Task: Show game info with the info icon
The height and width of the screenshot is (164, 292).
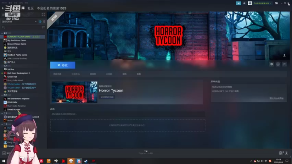Action: pos(278,64)
